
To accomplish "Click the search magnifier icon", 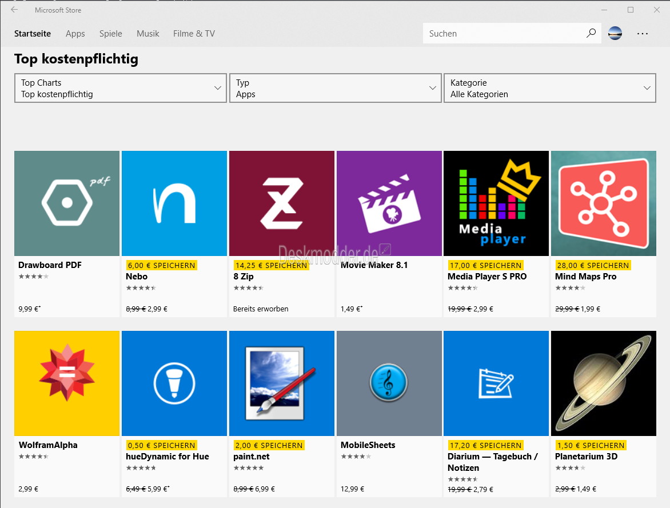I will click(591, 33).
